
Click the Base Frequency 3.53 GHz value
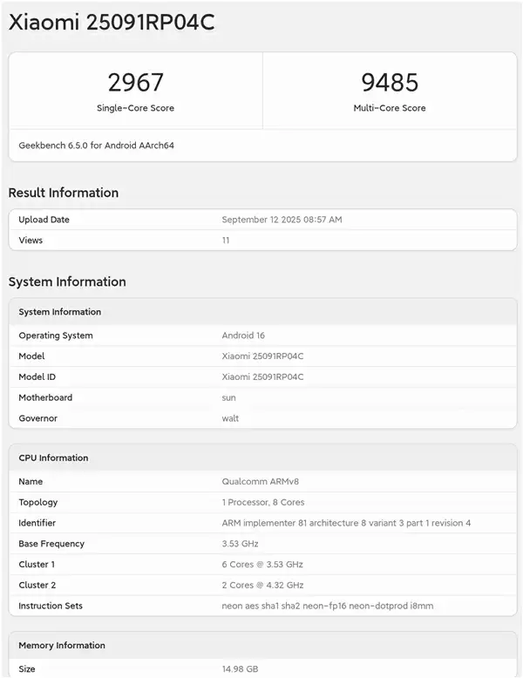pos(241,544)
